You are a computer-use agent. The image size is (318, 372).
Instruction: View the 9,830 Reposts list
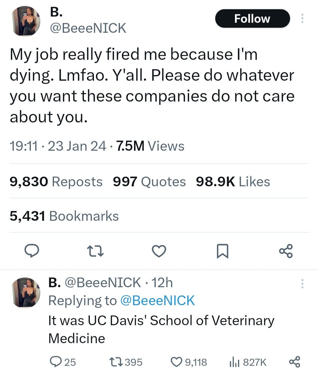coord(56,182)
